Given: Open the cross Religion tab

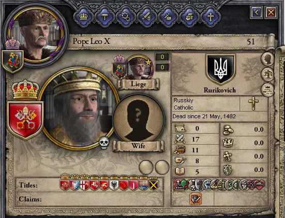Looking at the screenshot, I should coord(210,17).
